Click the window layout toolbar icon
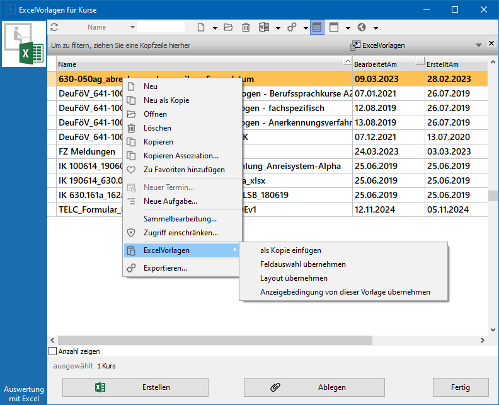The width and height of the screenshot is (499, 405). pos(334,27)
